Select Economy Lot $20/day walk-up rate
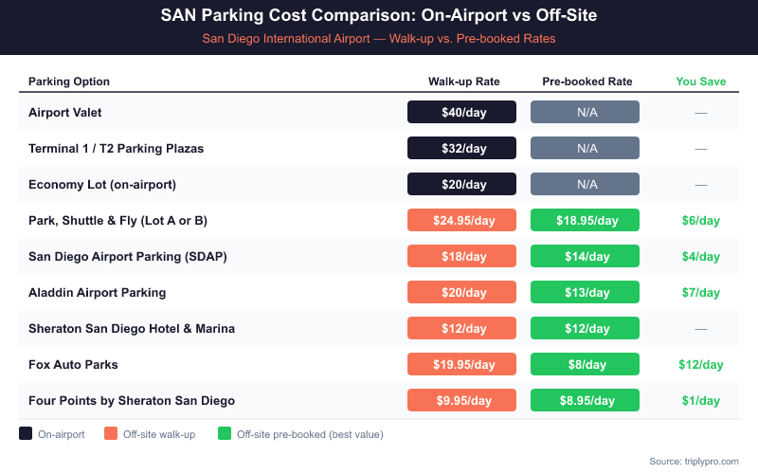 click(x=461, y=184)
